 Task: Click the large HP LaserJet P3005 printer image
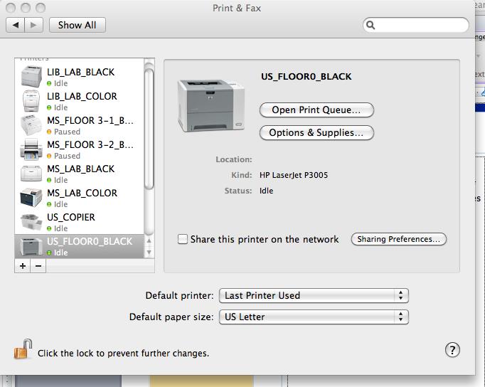211,105
